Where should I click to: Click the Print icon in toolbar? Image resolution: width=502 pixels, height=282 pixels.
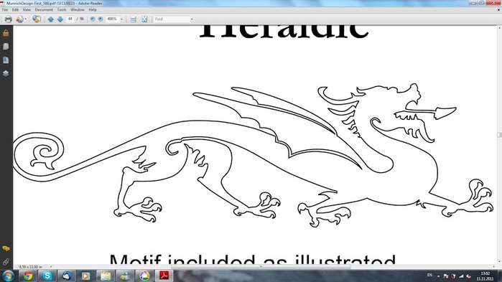coord(9,19)
